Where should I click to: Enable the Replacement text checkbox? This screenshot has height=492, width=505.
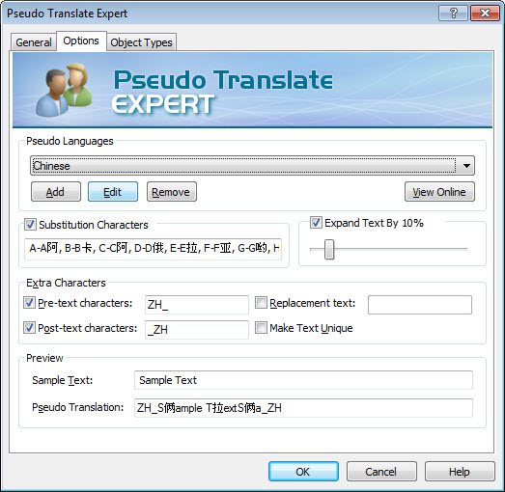(x=261, y=303)
